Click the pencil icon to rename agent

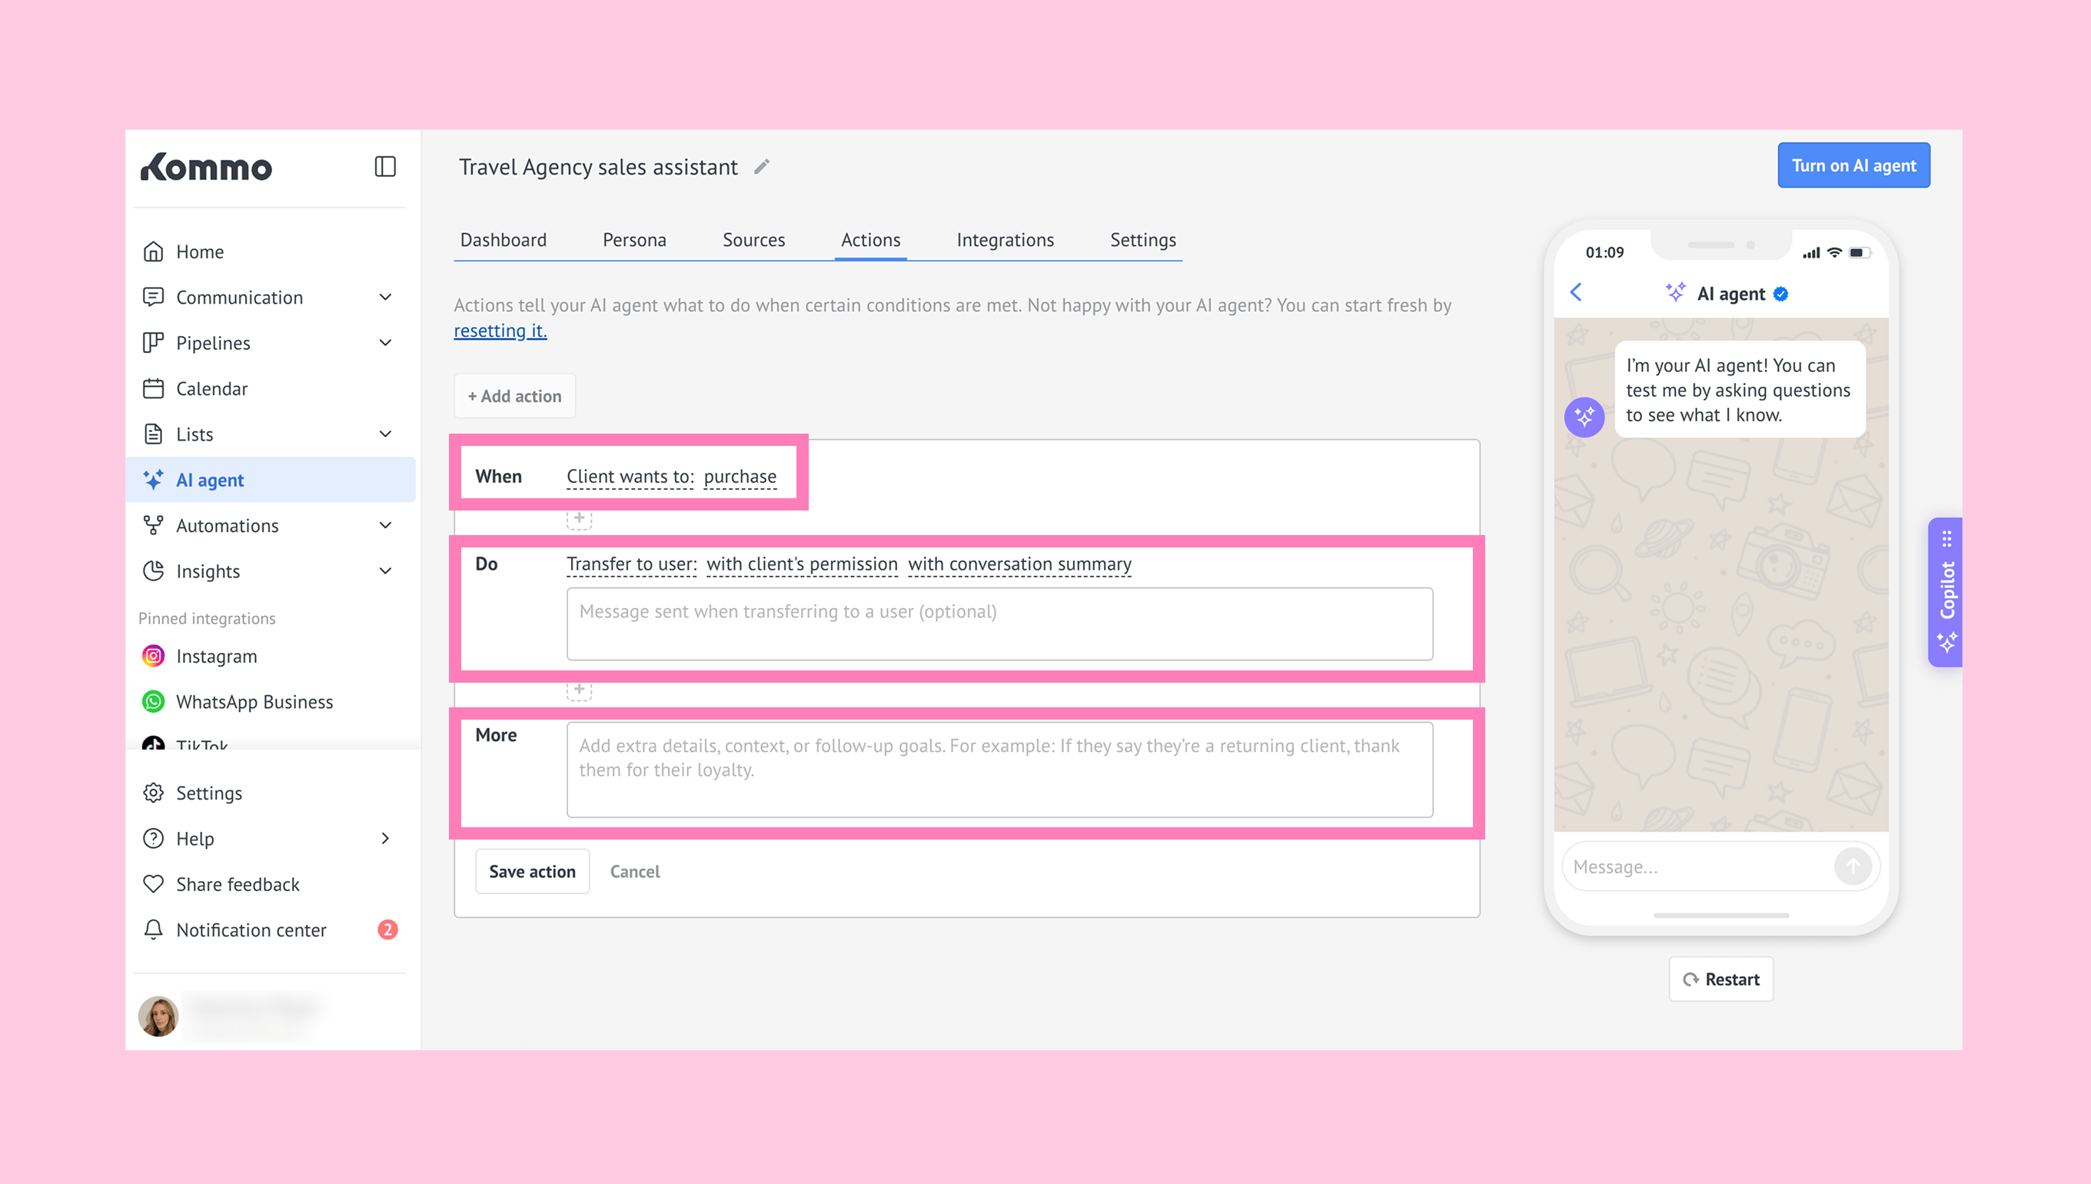(x=761, y=167)
